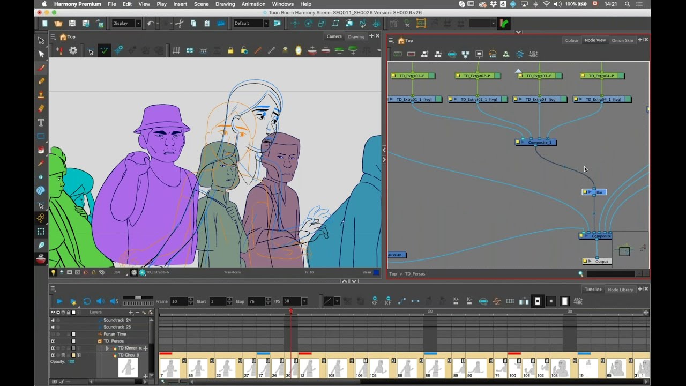686x386 pixels.
Task: Click the Paste clipboard icon in the toolbar
Action: point(207,23)
